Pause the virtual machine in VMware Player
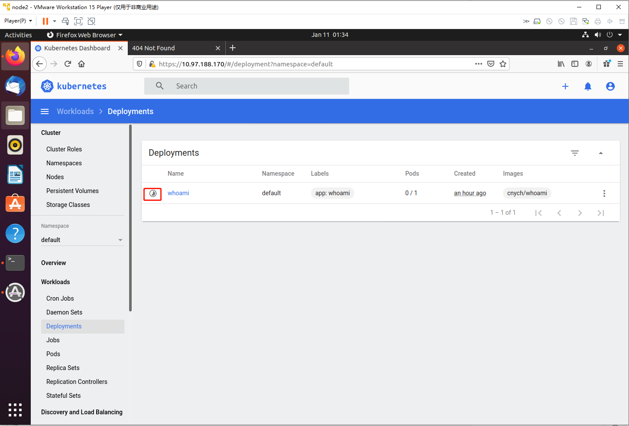The height and width of the screenshot is (426, 629). [x=45, y=21]
